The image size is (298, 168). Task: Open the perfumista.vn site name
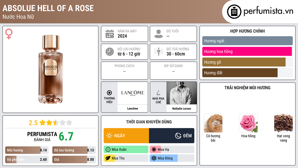point(268,11)
